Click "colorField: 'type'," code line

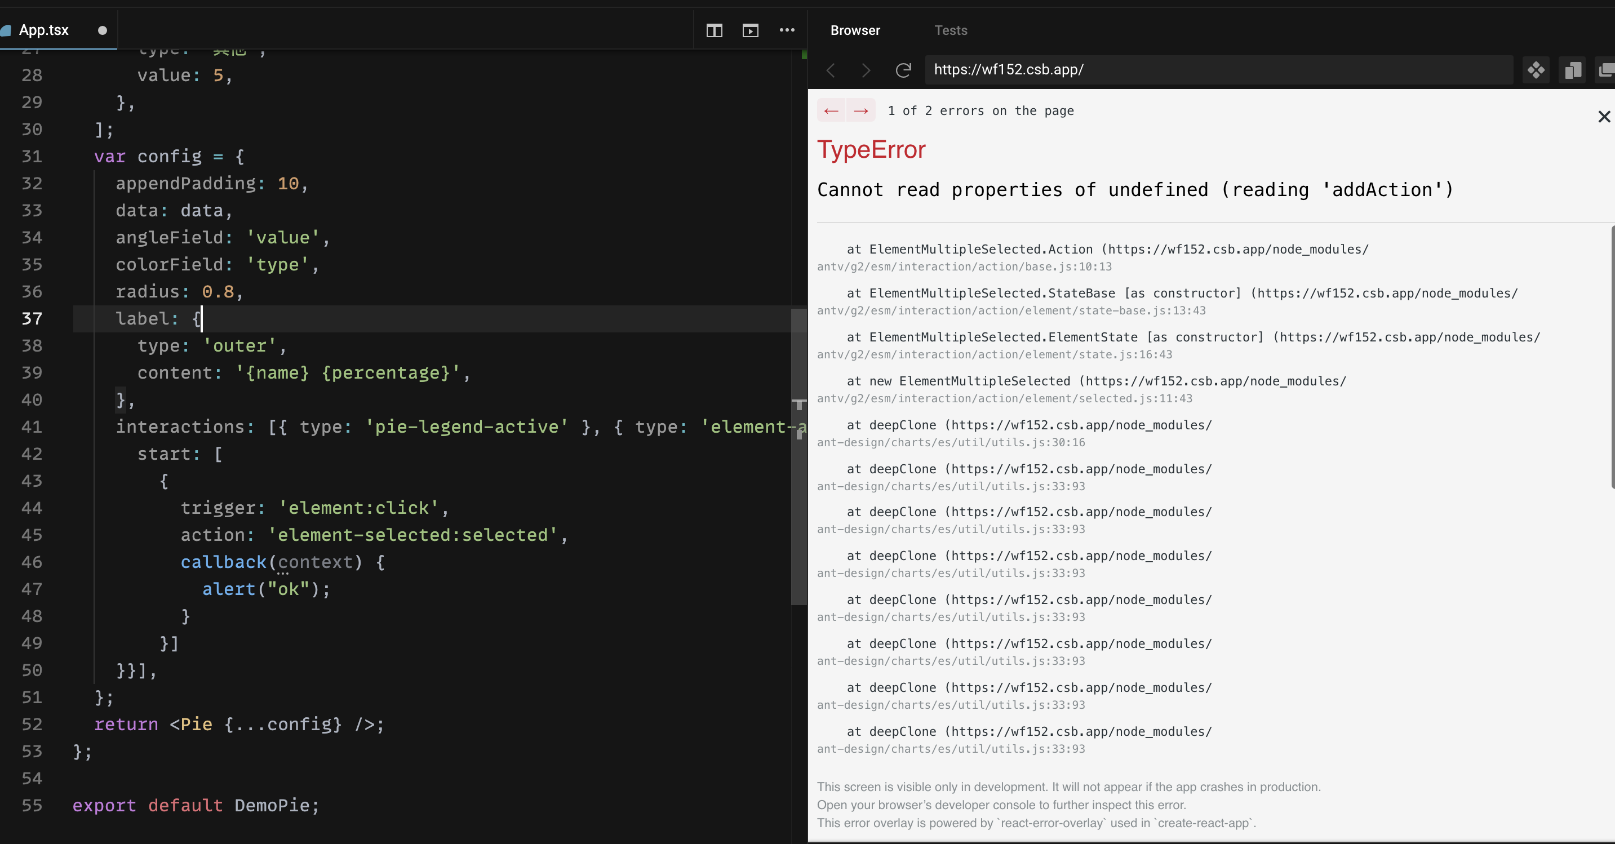point(218,265)
